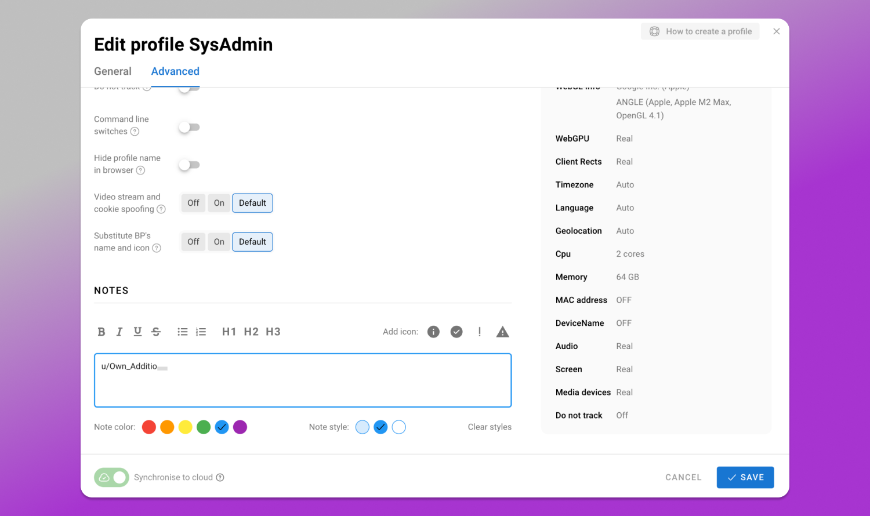
Task: Apply underline formatting in notes toolbar
Action: 137,332
